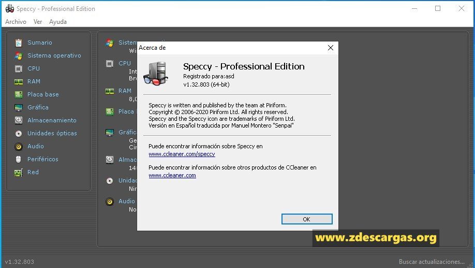Select Almacenamiento in the sidebar
The width and height of the screenshot is (475, 268).
click(x=52, y=120)
